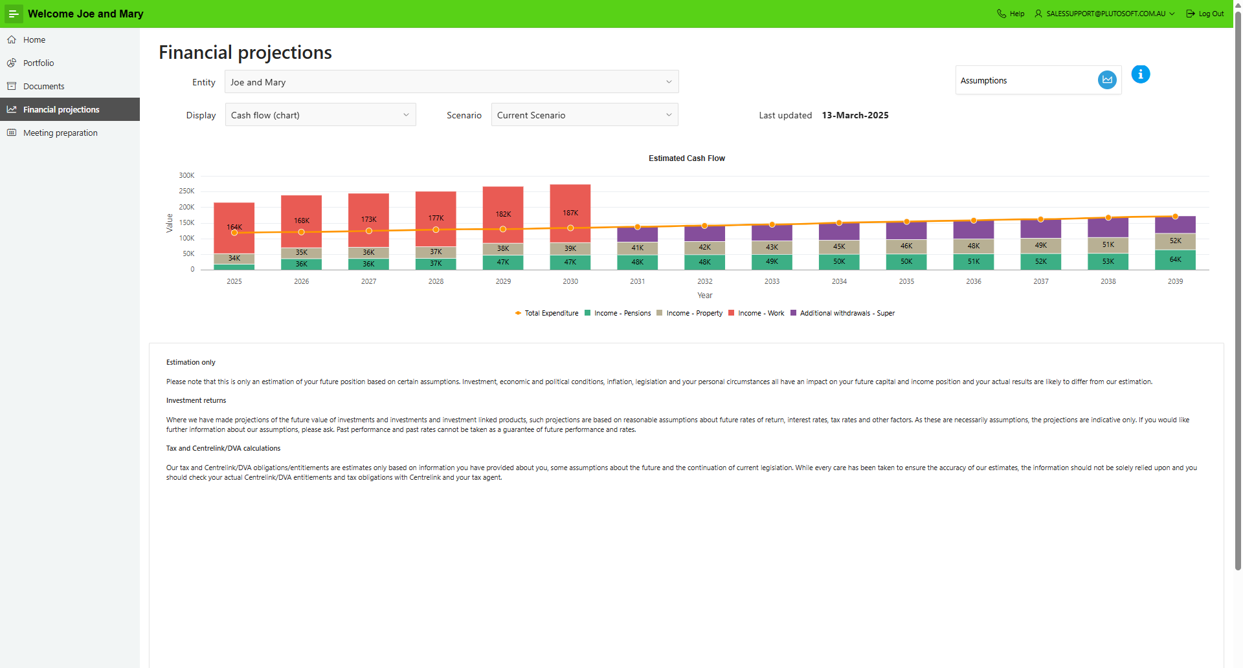Click the Help link

[1010, 13]
